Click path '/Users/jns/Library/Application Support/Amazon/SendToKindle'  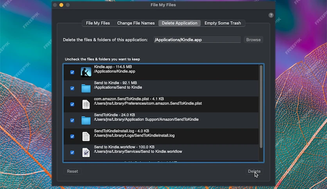146,119
